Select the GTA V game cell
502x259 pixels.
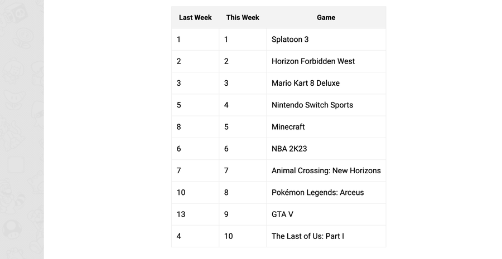coord(282,214)
